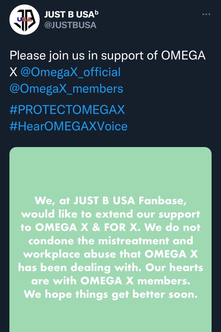Viewport: 221px width, 332px height.
Task: Click the word OMEGA in the tweet text
Action: [183, 55]
